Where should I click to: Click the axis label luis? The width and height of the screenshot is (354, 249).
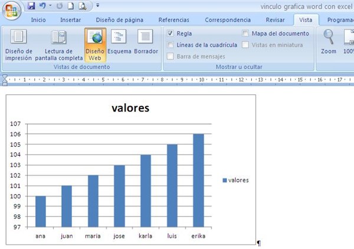[x=172, y=236]
